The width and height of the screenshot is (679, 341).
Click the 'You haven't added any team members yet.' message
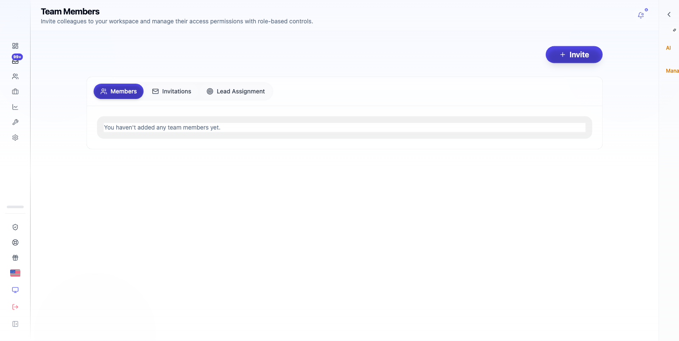[x=162, y=127]
